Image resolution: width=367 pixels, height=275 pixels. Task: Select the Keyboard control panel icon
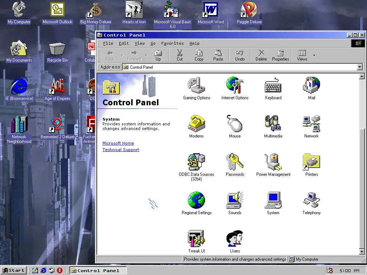pyautogui.click(x=273, y=88)
